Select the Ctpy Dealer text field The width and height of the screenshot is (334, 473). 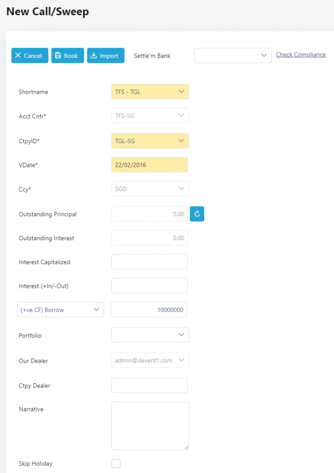click(x=149, y=385)
